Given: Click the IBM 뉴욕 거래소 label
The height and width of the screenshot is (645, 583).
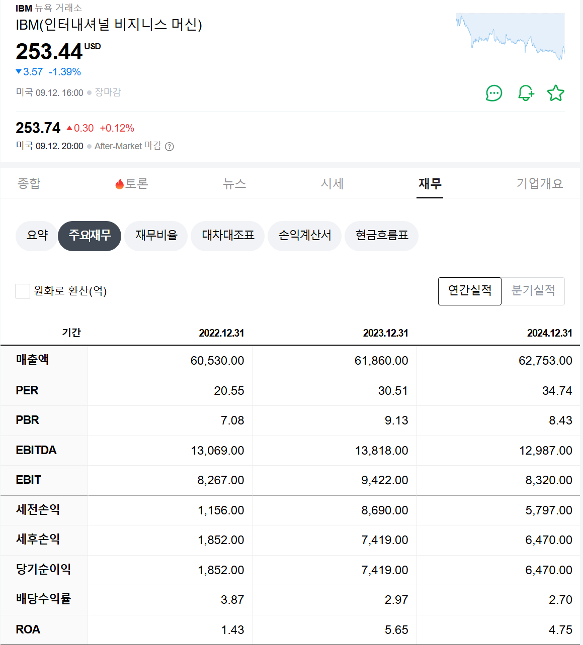Looking at the screenshot, I should (x=49, y=8).
